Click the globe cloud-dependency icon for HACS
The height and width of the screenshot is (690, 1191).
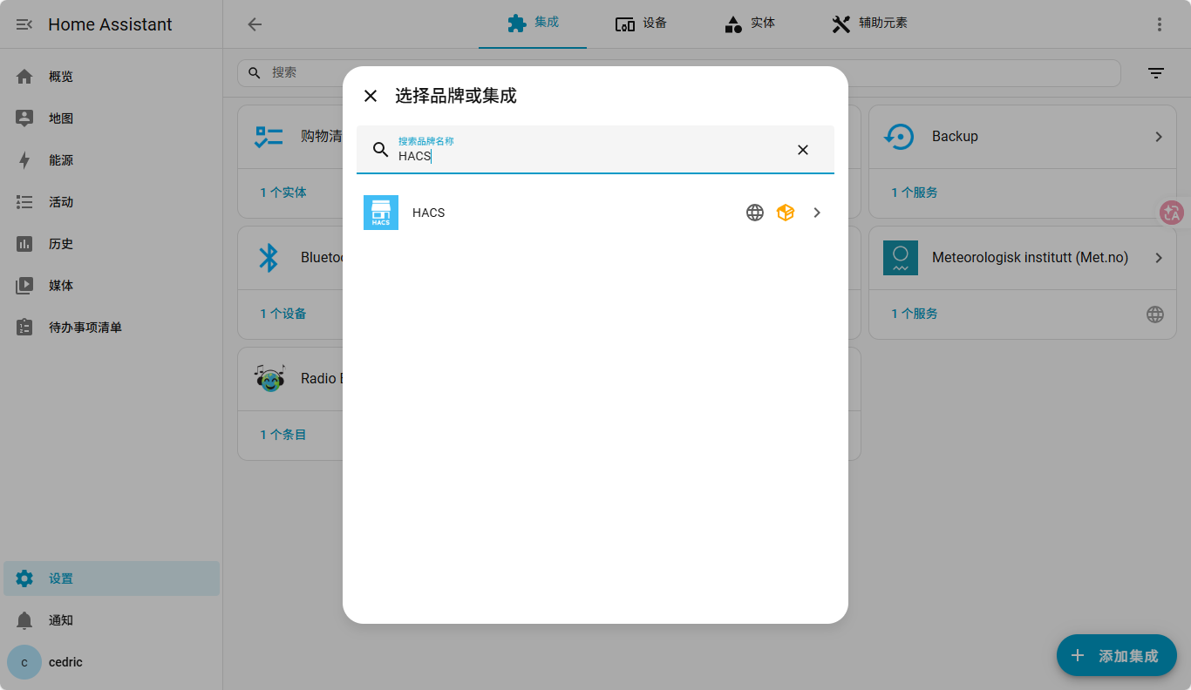[755, 213]
